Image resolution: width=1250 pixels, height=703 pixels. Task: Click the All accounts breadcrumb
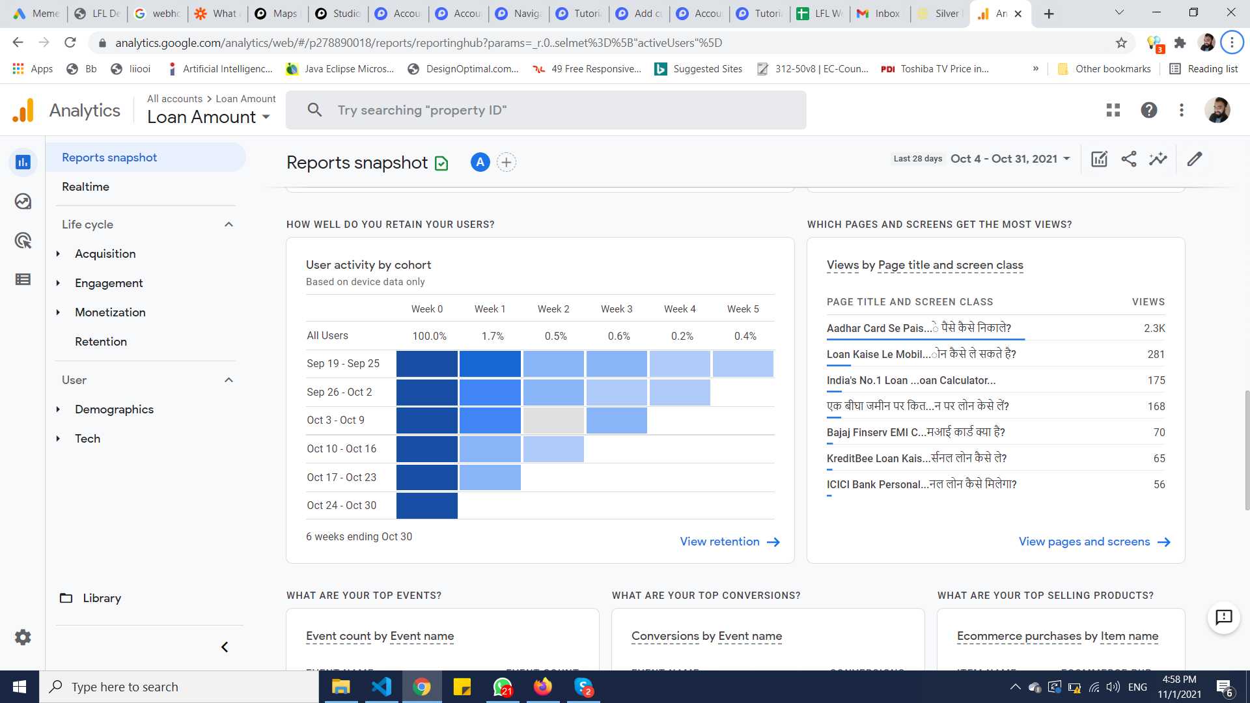174,99
